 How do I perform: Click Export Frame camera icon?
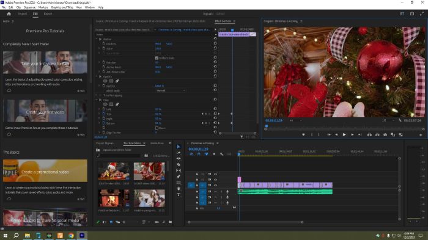pos(385,134)
